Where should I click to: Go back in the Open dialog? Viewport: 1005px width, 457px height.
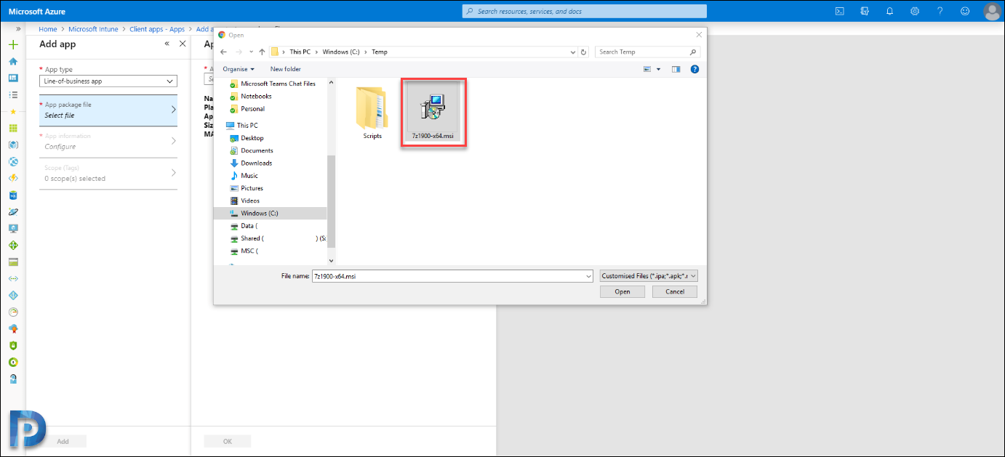coord(224,52)
